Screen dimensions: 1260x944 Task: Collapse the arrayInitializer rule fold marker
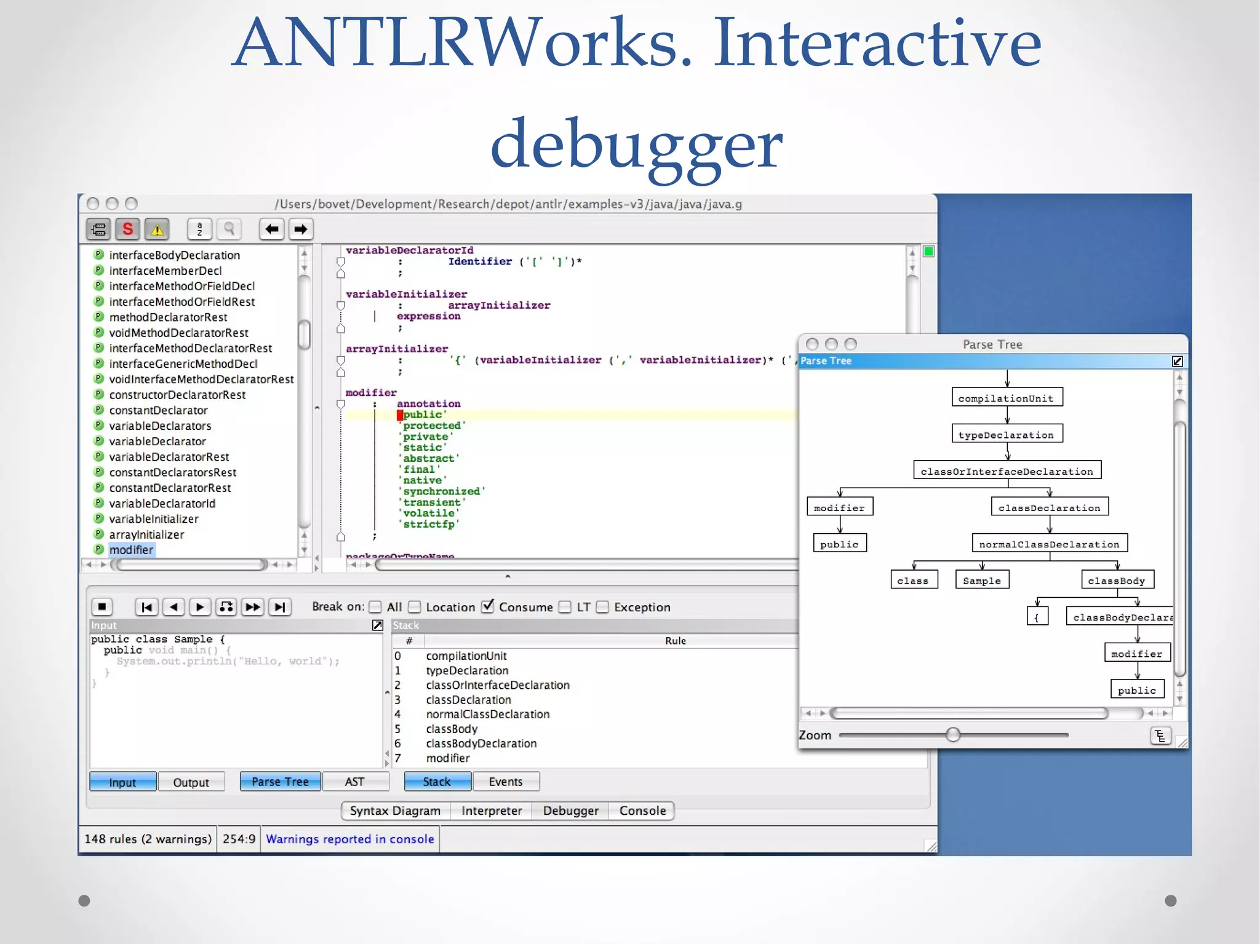[341, 360]
